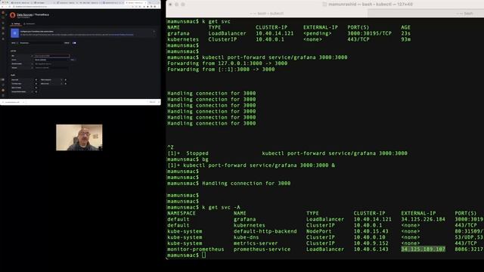Switch to the Settings tab in Grafana
484x272 pixels.
click(x=16, y=23)
